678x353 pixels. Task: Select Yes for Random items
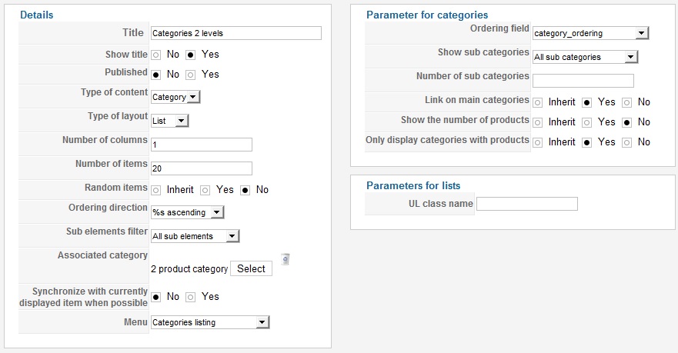pyautogui.click(x=205, y=190)
